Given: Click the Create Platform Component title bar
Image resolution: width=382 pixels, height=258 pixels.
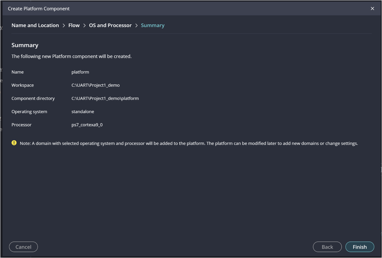Looking at the screenshot, I should pos(39,8).
